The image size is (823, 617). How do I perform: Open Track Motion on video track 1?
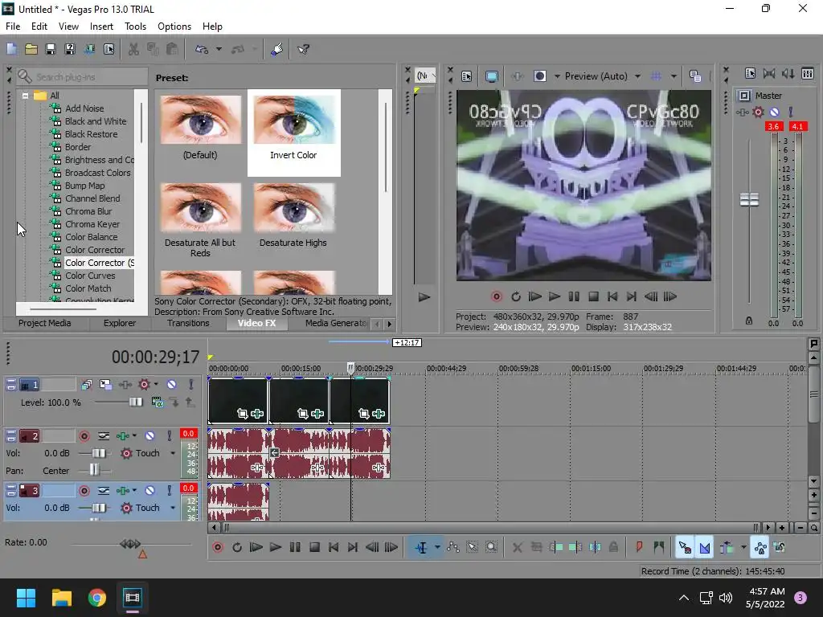pyautogui.click(x=105, y=385)
